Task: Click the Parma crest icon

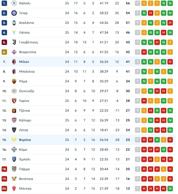Action: (14, 169)
